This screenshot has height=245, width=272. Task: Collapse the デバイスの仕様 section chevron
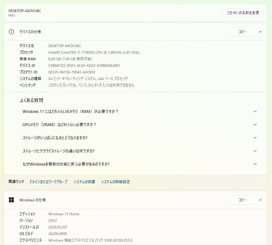tap(260, 32)
